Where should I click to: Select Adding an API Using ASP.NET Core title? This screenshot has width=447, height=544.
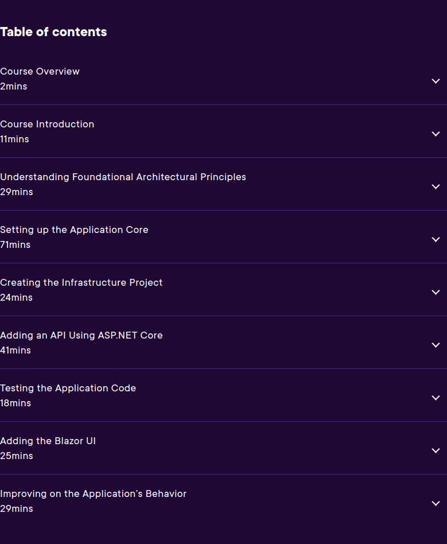point(81,335)
